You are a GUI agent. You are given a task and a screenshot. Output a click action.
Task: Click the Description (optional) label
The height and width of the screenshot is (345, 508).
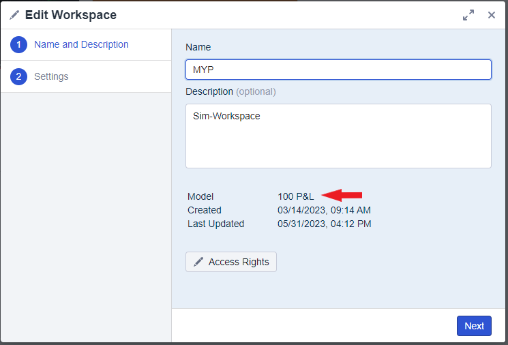230,91
